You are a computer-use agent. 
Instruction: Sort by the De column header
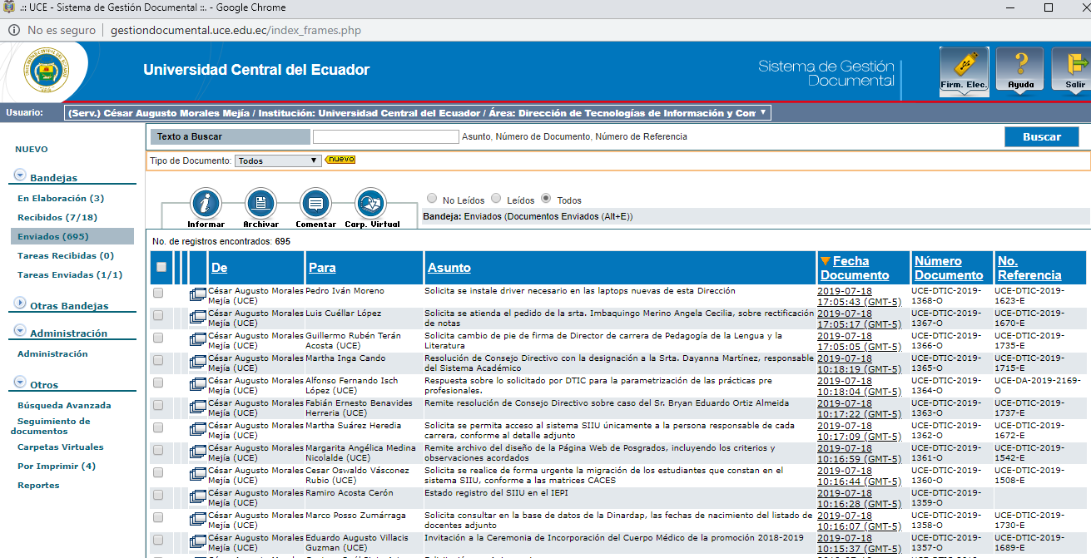[220, 268]
